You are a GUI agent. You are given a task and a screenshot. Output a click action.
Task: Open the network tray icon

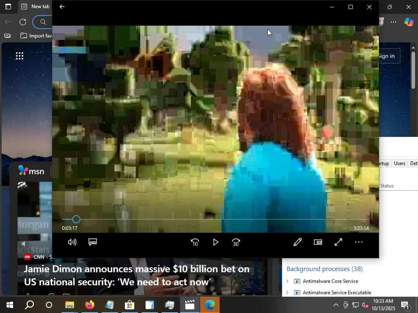coord(356,305)
